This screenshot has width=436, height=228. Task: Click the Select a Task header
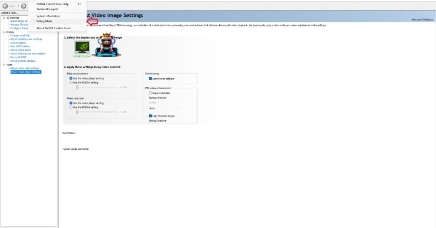tap(10, 13)
